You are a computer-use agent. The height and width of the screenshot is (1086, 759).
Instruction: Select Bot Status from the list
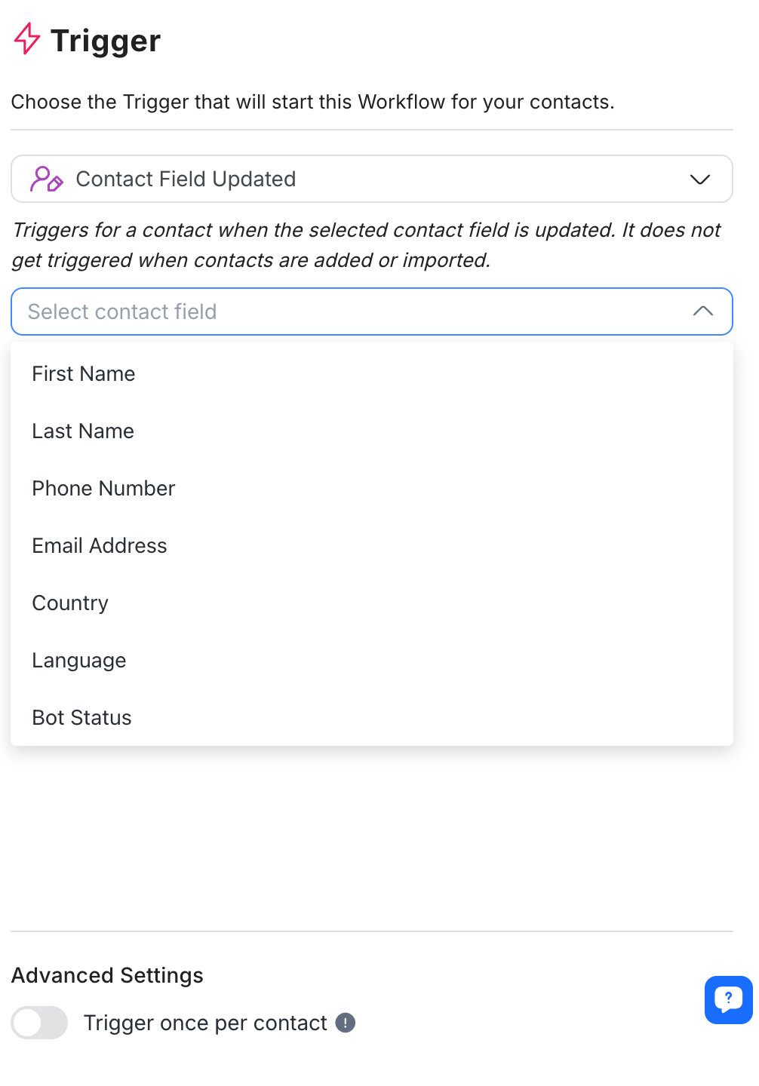pyautogui.click(x=81, y=718)
